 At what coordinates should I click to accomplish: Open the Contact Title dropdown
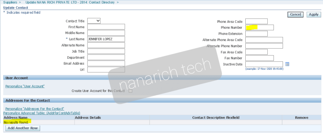point(94,21)
